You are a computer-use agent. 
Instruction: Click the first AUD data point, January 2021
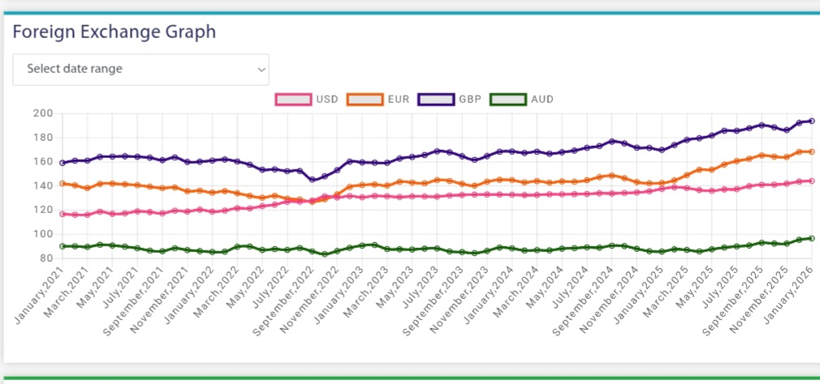[x=63, y=246]
